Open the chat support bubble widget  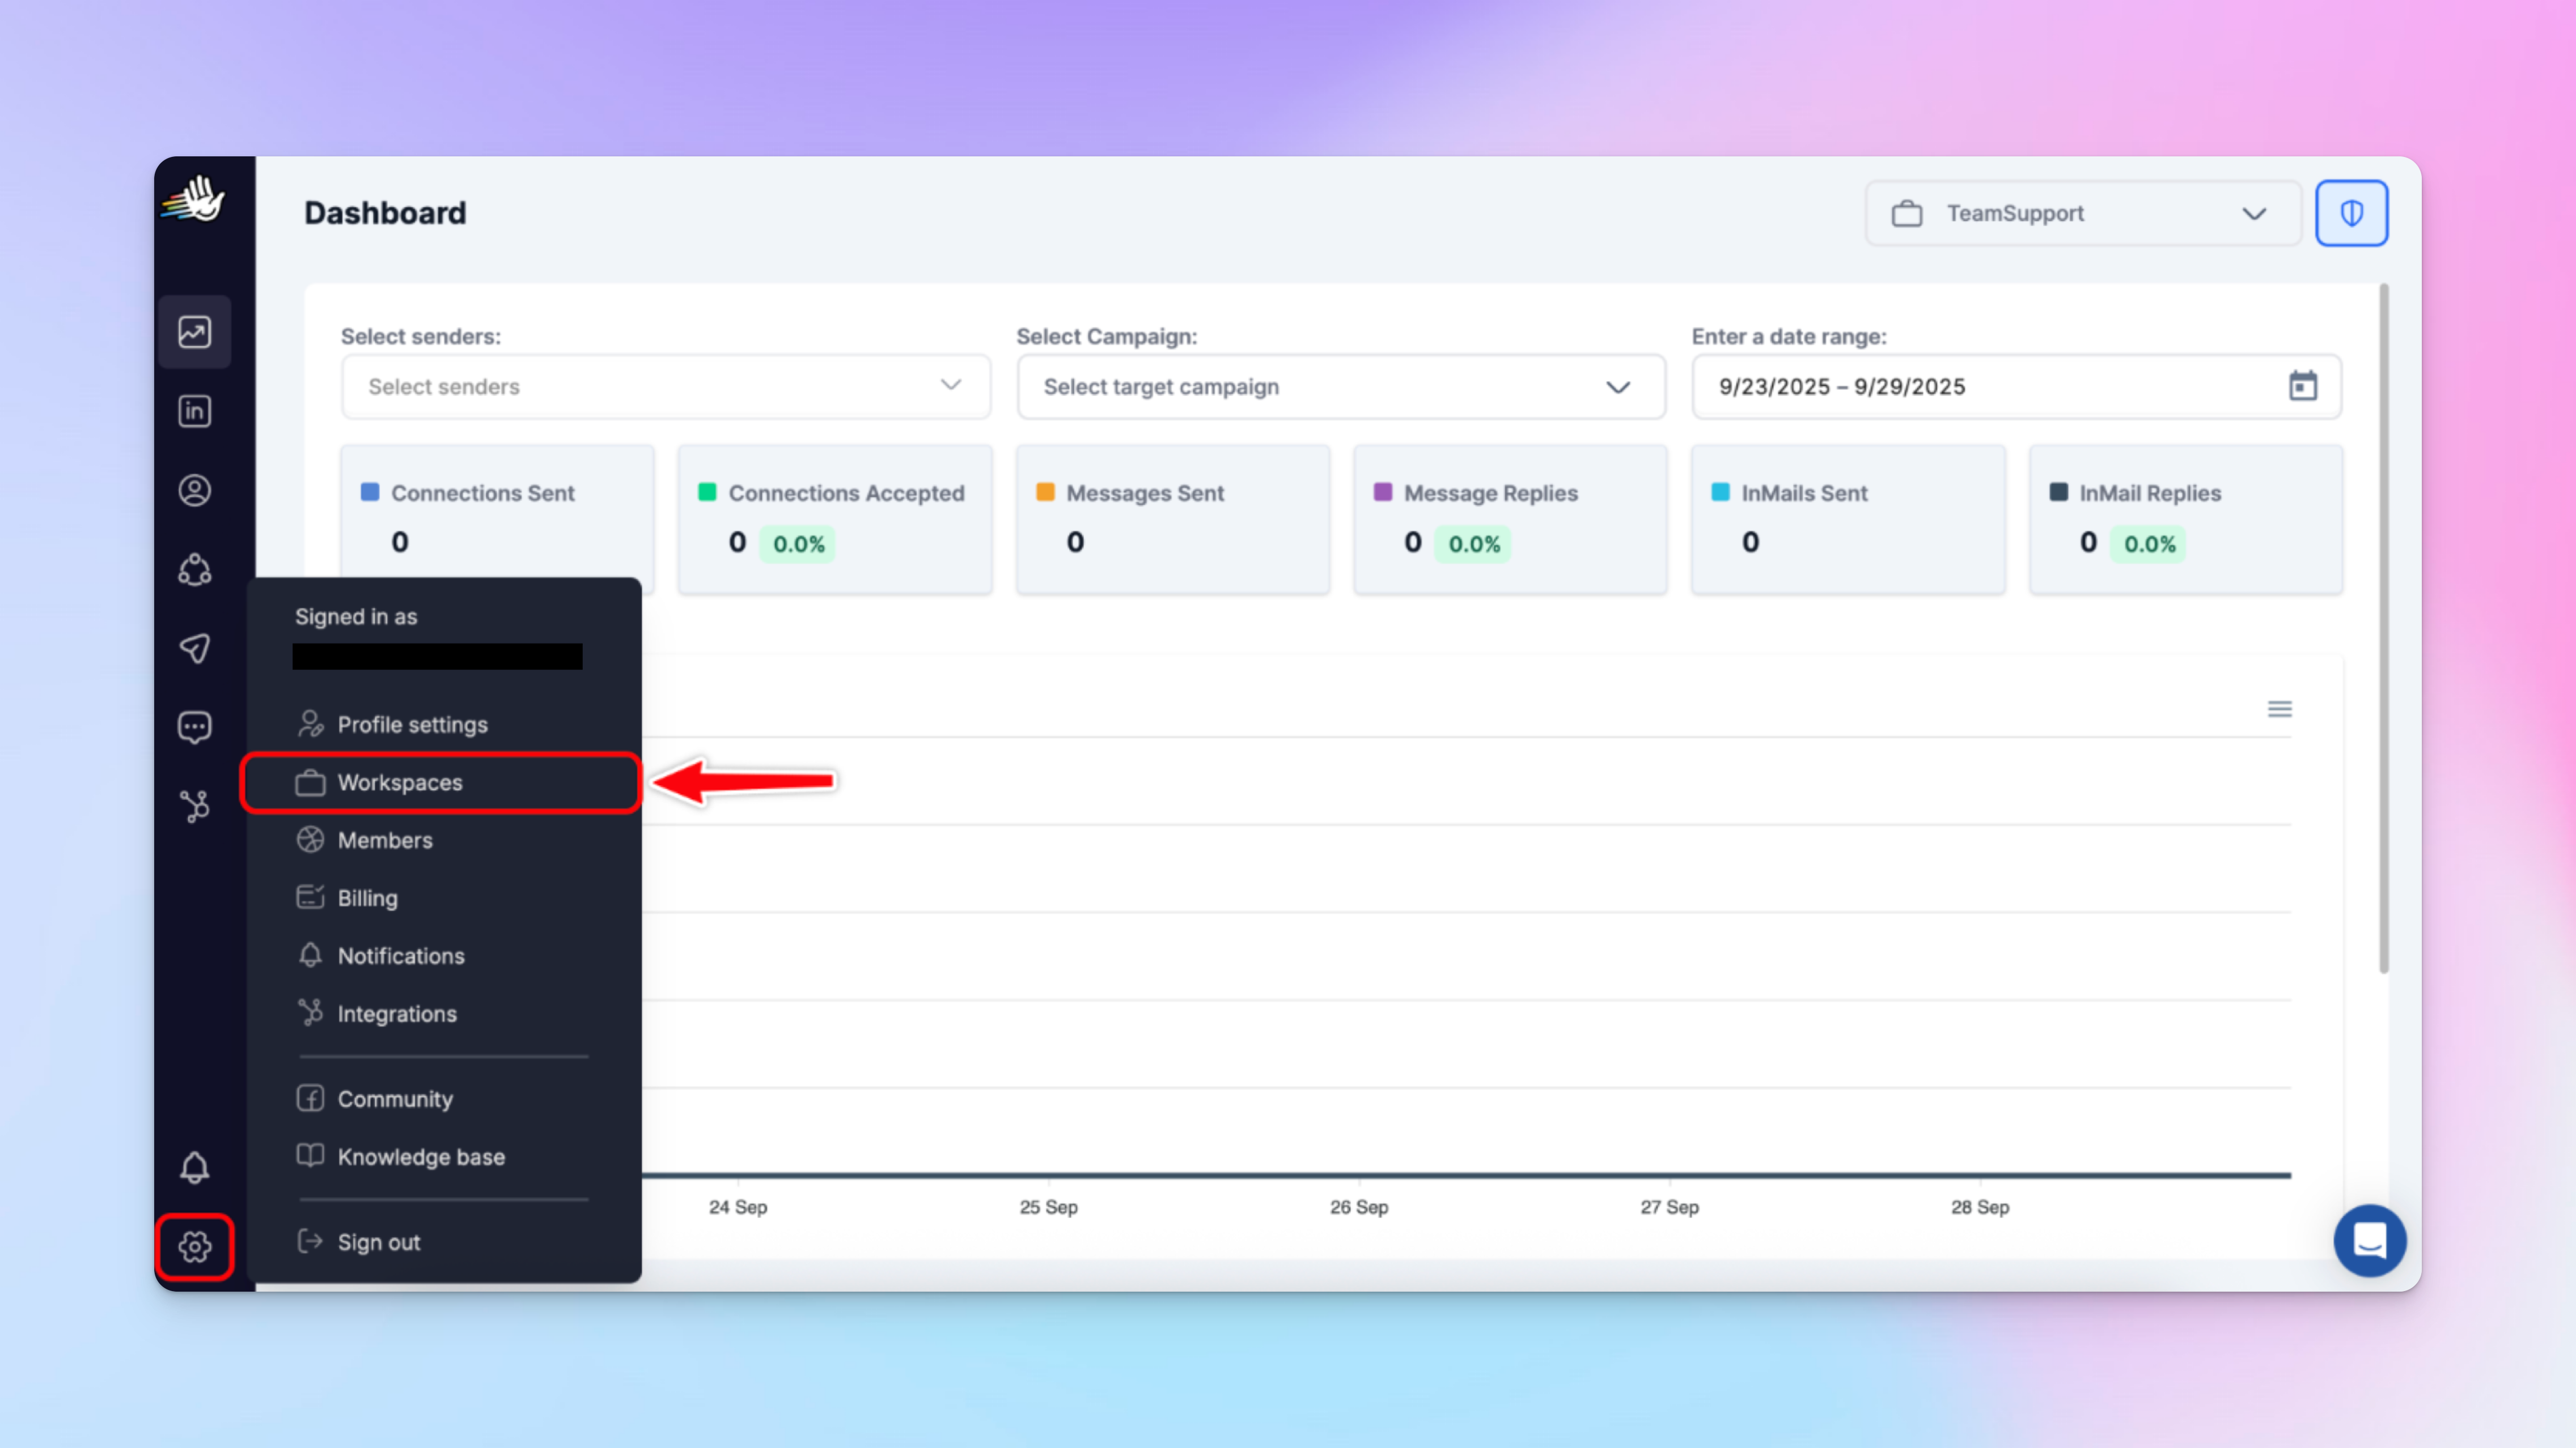(2369, 1240)
